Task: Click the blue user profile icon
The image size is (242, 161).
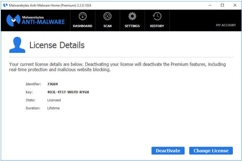Action: click(x=17, y=45)
